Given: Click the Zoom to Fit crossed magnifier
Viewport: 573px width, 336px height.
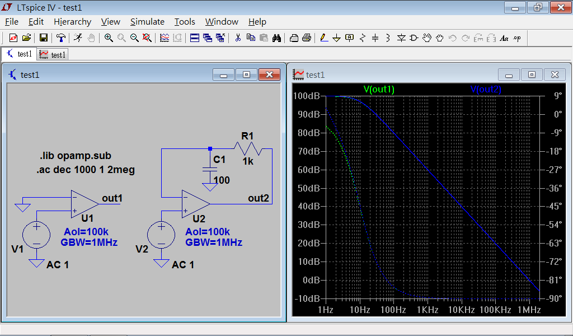Looking at the screenshot, I should coord(147,38).
